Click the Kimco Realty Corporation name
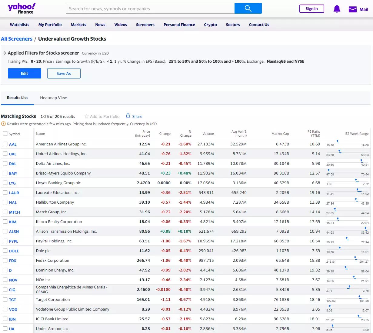373x333 pixels. tap(59, 221)
